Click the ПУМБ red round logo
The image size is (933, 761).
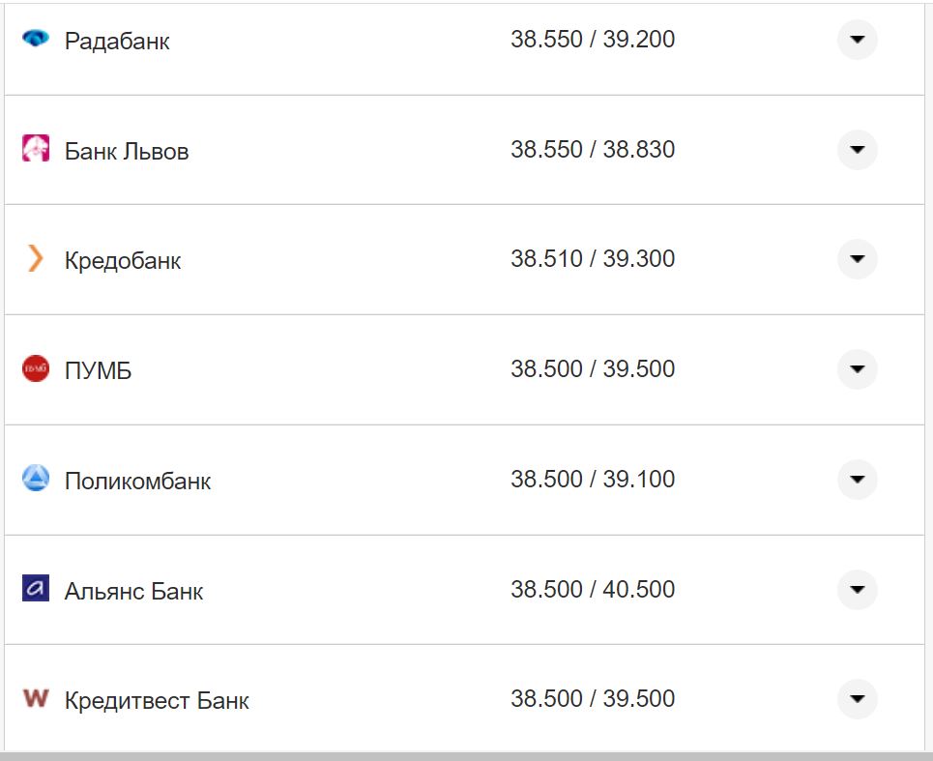click(35, 368)
